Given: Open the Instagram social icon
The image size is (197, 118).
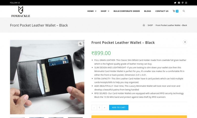Looking at the screenshot, I should (186, 3).
